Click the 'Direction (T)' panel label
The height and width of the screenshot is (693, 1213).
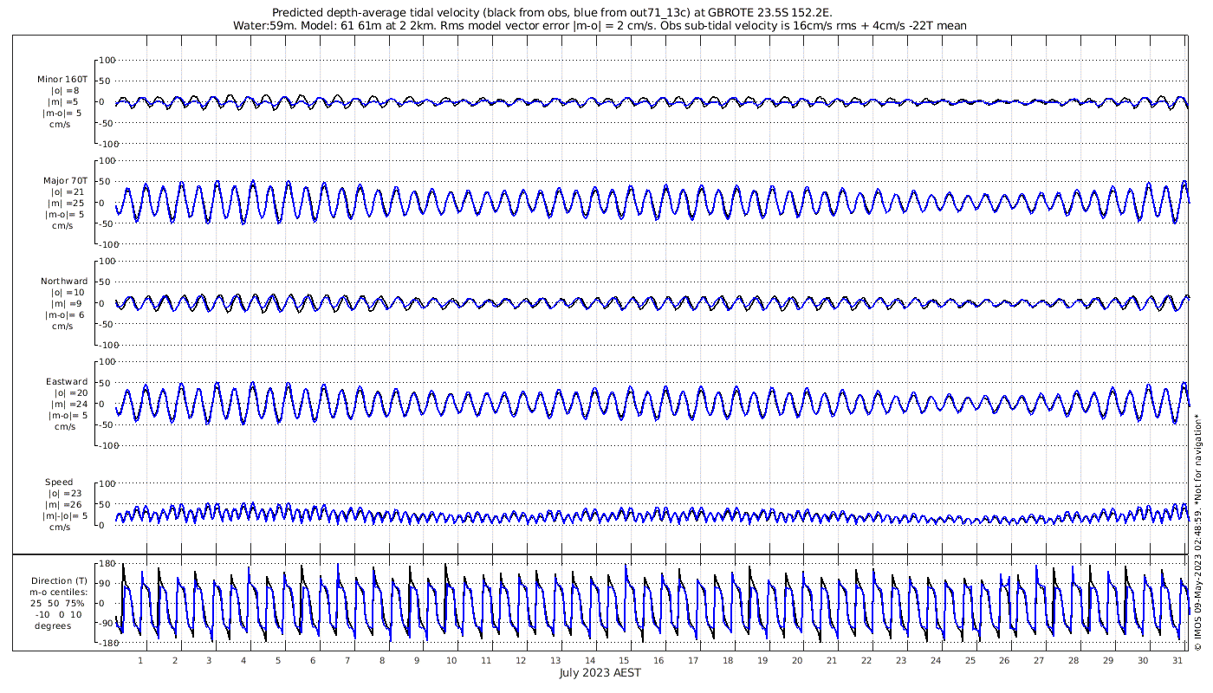(x=59, y=581)
